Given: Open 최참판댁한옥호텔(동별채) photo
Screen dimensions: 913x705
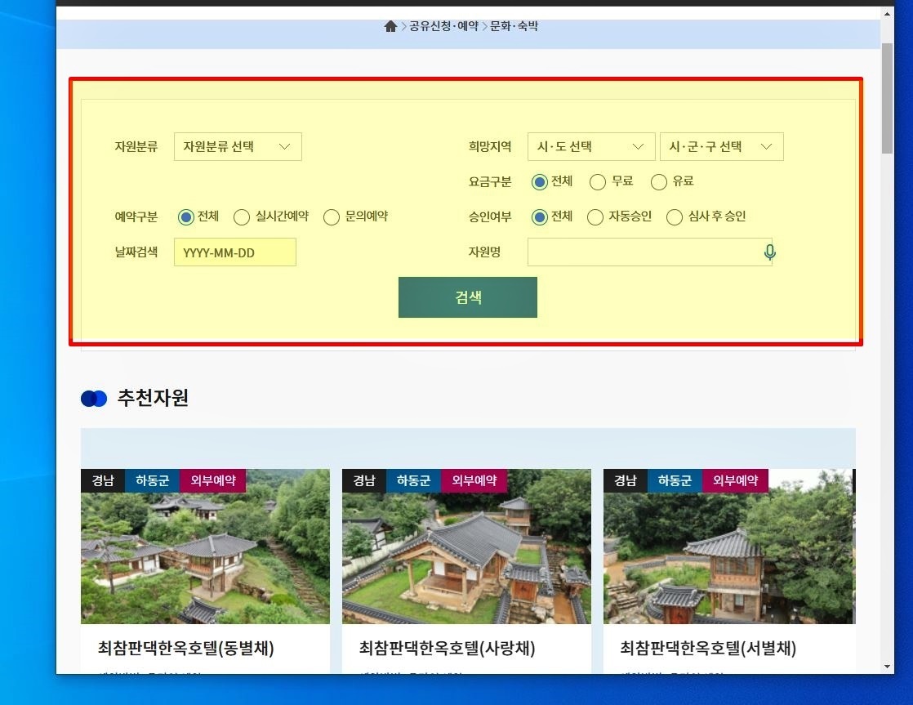Looking at the screenshot, I should click(x=205, y=546).
